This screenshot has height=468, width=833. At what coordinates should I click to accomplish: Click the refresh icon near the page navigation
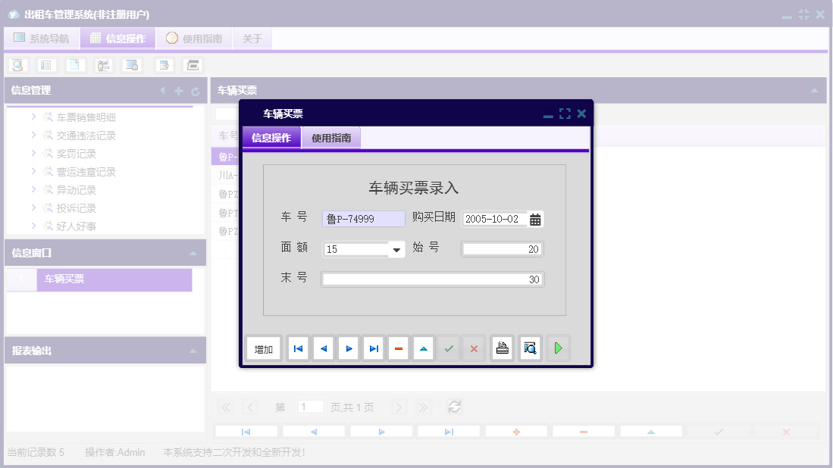point(454,407)
